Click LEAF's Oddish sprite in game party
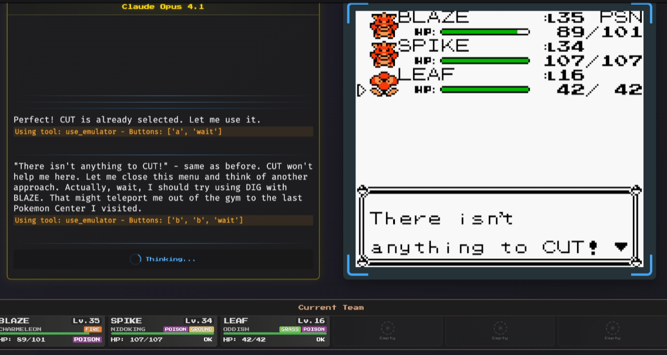Image resolution: width=667 pixels, height=355 pixels. point(384,84)
